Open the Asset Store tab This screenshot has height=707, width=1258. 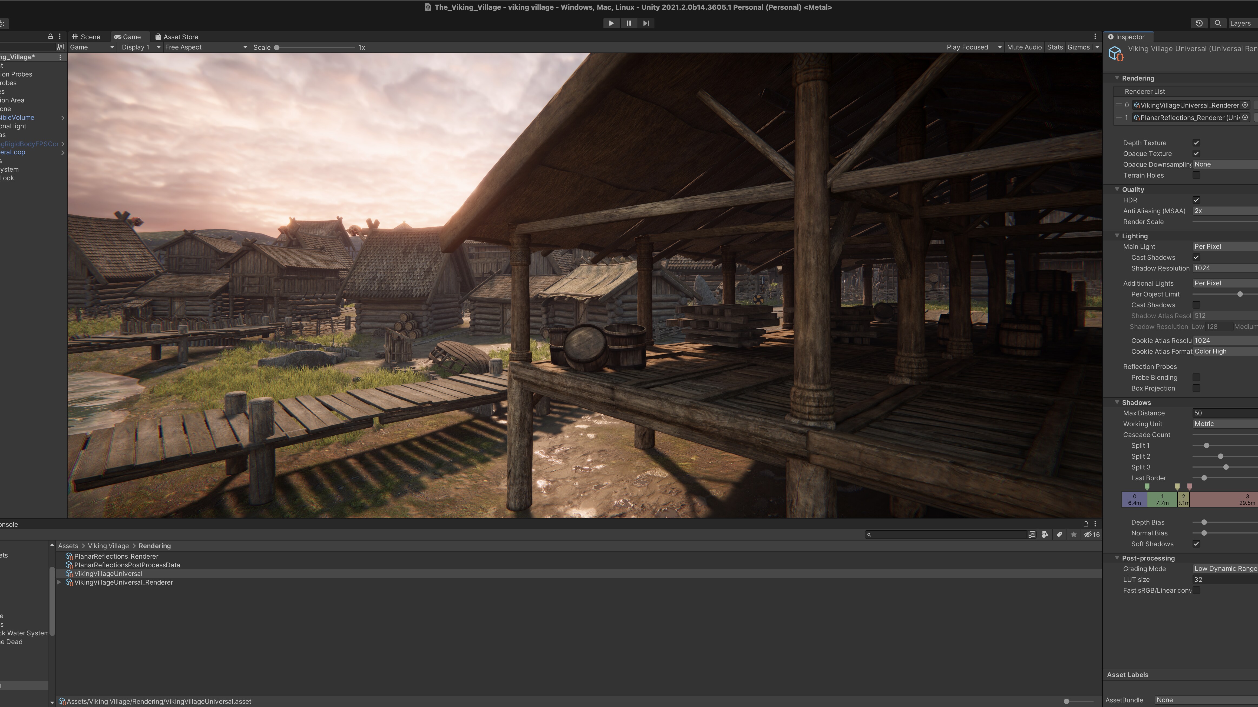pyautogui.click(x=177, y=36)
